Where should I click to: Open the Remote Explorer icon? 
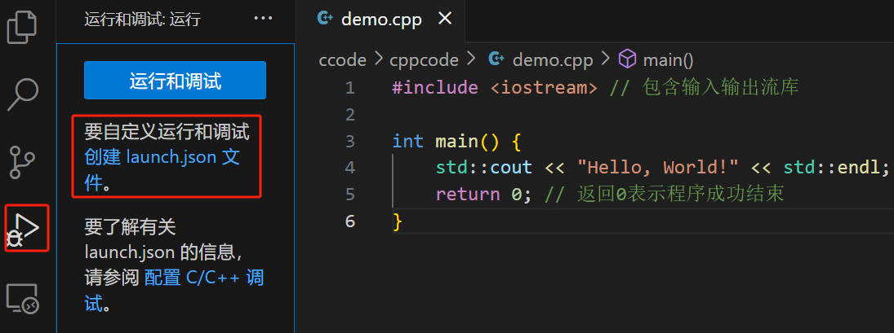pyautogui.click(x=24, y=299)
